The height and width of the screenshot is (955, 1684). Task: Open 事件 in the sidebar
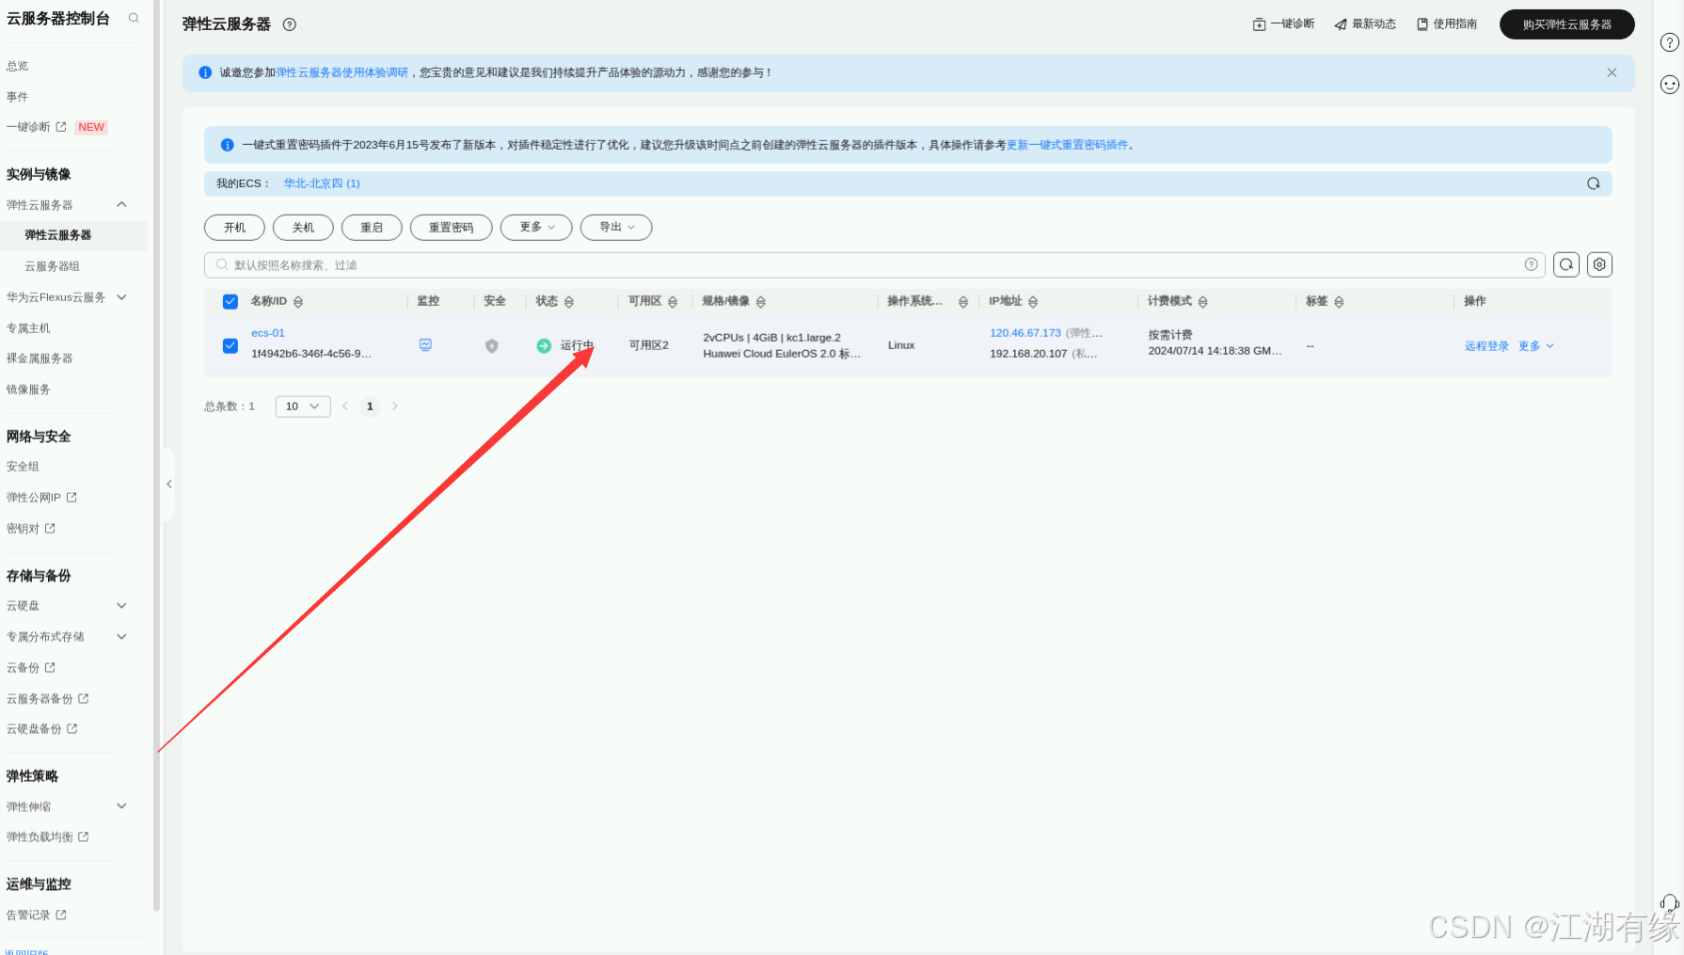click(18, 97)
